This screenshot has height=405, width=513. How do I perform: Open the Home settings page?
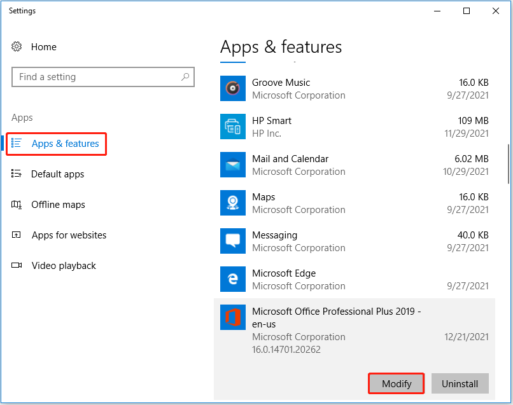tap(43, 47)
